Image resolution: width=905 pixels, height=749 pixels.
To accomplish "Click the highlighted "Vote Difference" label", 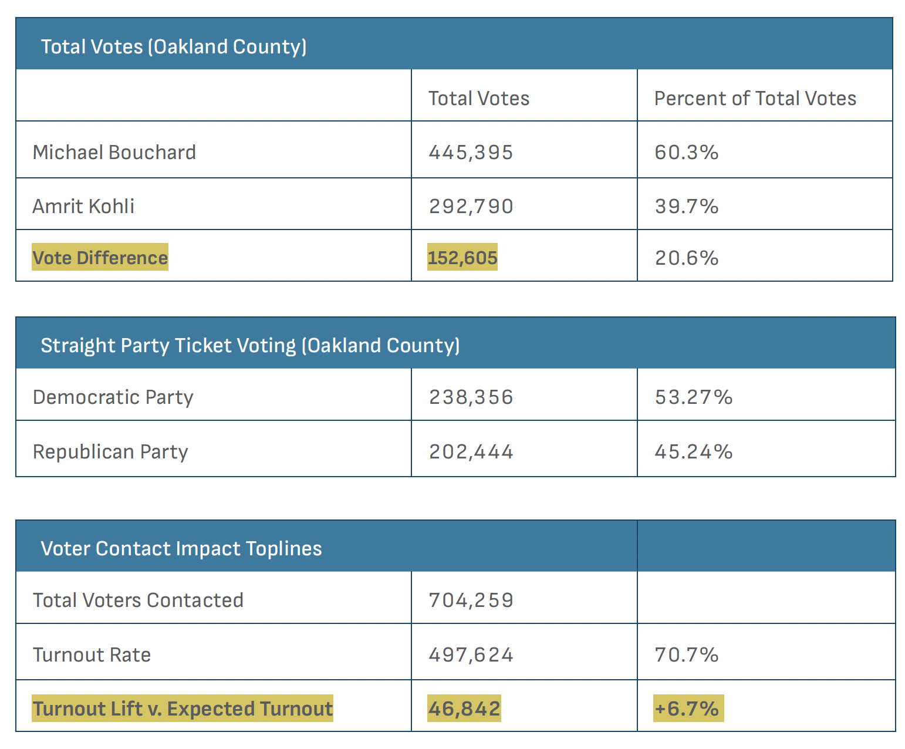I will pos(100,258).
